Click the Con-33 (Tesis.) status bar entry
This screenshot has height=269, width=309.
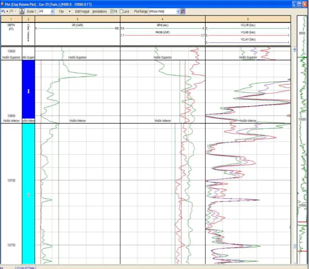click(x=26, y=268)
